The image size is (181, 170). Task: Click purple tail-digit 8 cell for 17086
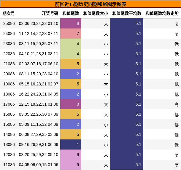tap(71, 104)
